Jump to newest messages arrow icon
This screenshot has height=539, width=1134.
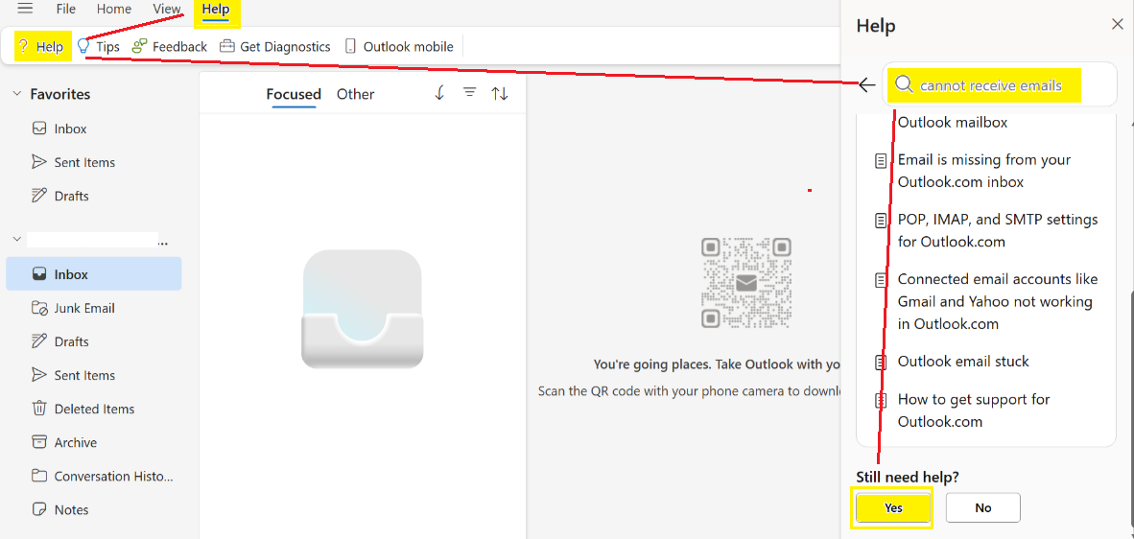tap(439, 93)
